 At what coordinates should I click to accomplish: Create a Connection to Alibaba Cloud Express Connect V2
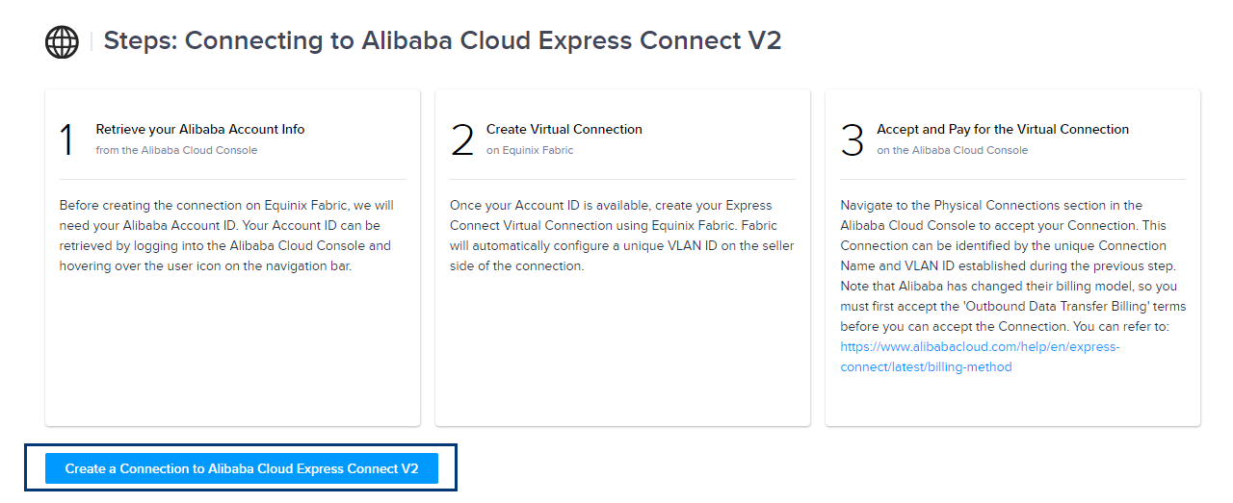pos(242,468)
